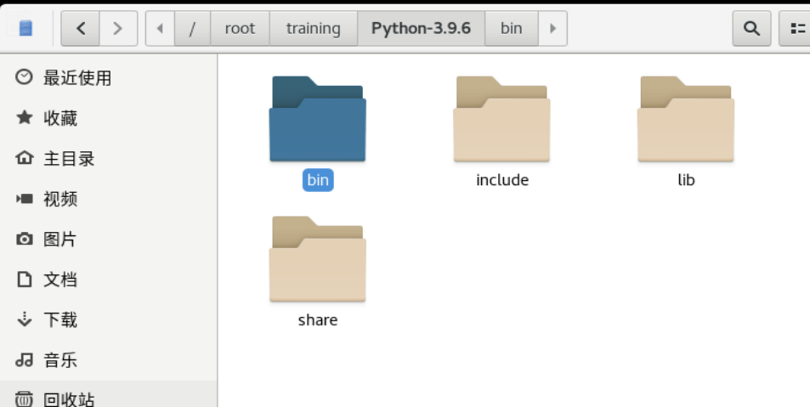The width and height of the screenshot is (810, 407).
Task: Click the back navigation arrow
Action: (x=81, y=29)
